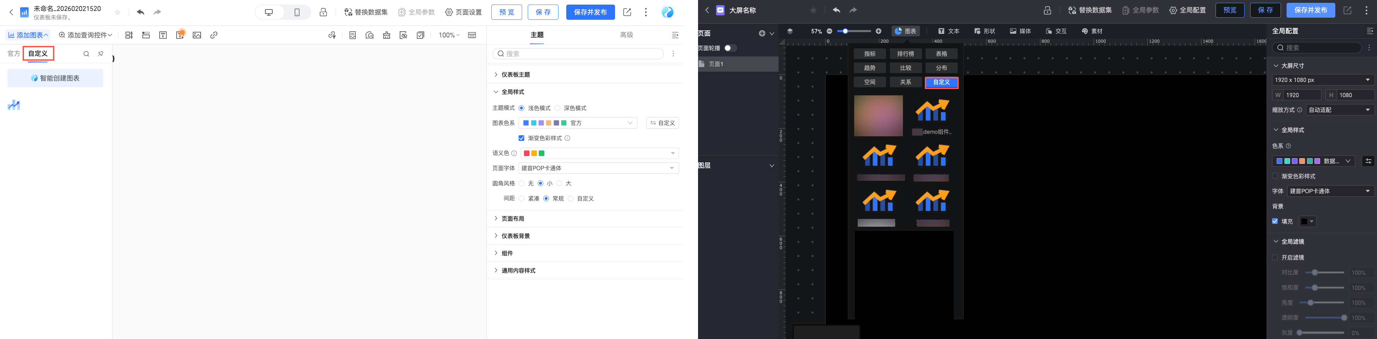This screenshot has width=1377, height=339.
Task: Open the color-scheme adjust icon beside 色系
Action: click(1368, 161)
